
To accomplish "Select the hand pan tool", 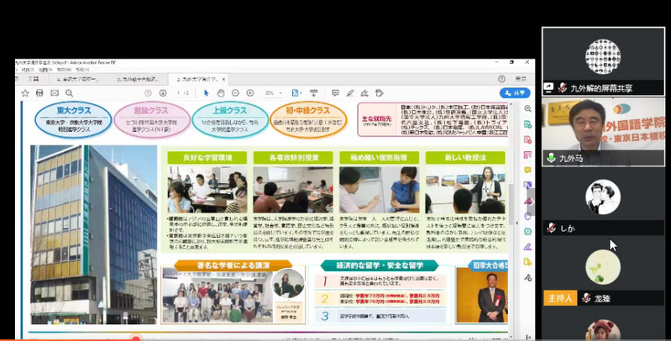I will pyautogui.click(x=220, y=92).
